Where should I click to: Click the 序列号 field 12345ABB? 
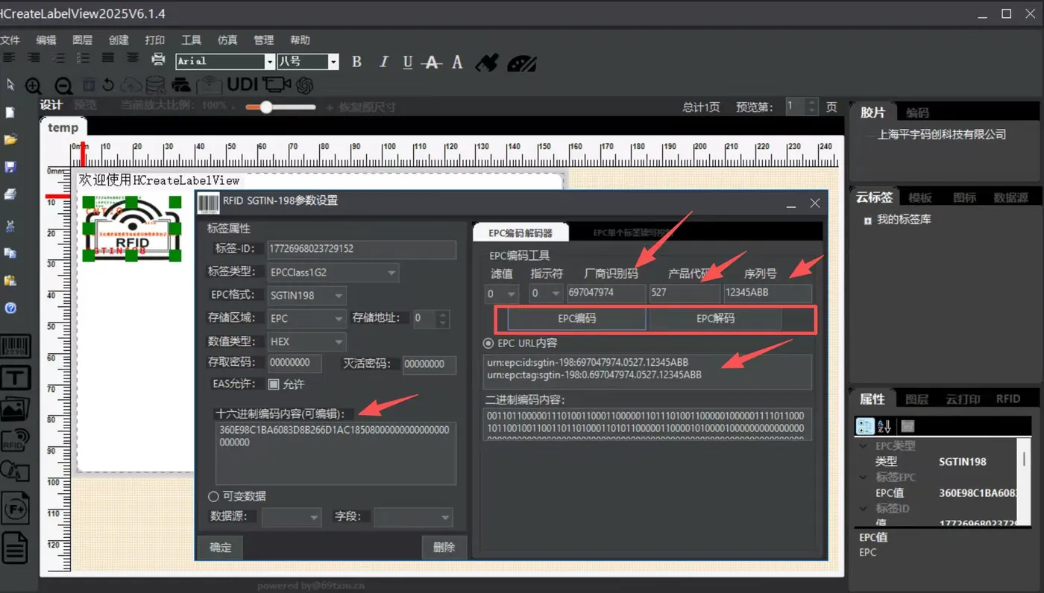[x=767, y=293]
